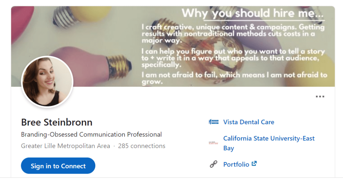
Task: Click the external link arrow after Portfolio
Action: click(254, 164)
